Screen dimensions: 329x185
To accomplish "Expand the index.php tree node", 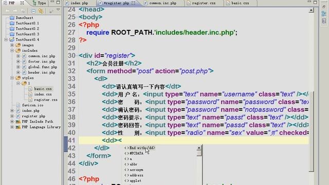I will 12,110.
